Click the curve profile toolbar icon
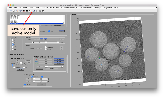The height and width of the screenshot is (98, 164). [x=30, y=11]
